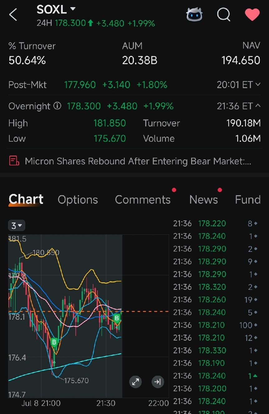
Task: Switch to the Options tab
Action: (x=78, y=200)
